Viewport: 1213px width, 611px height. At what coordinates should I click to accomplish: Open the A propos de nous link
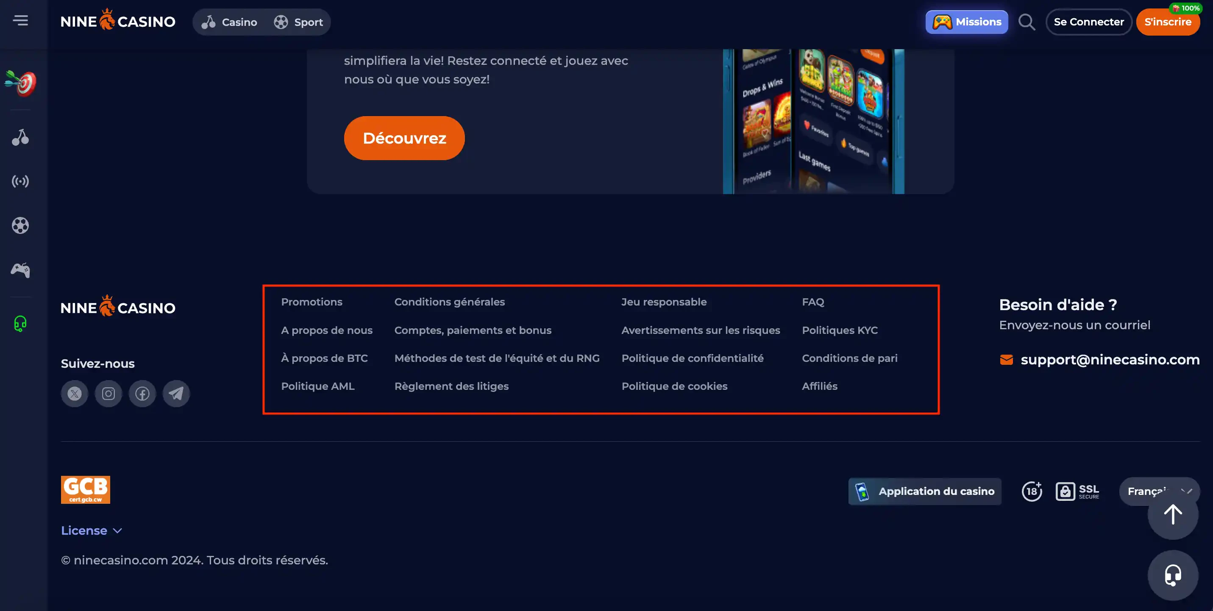(327, 330)
